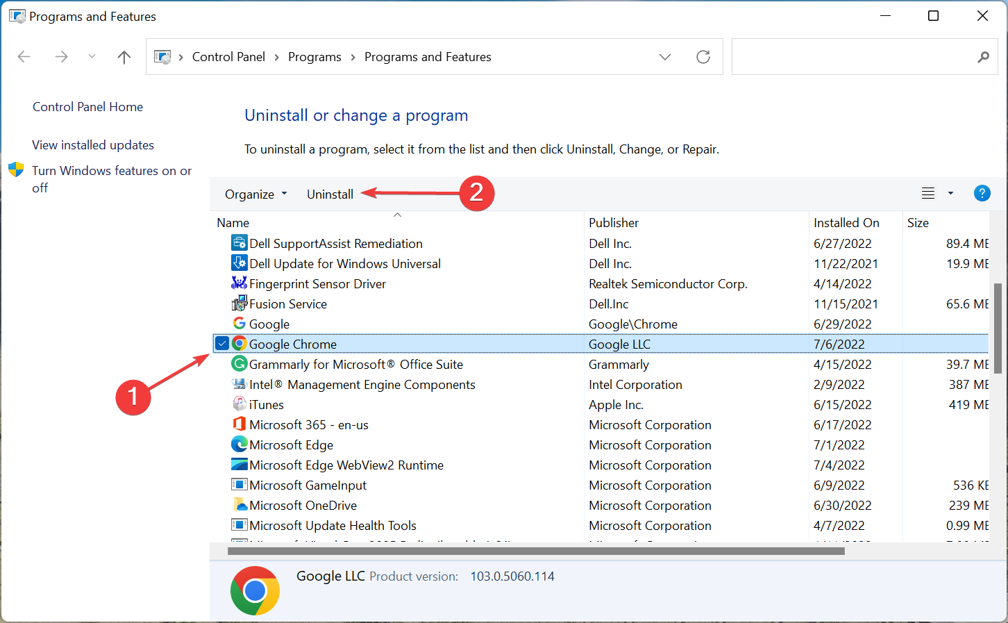This screenshot has width=1008, height=623.
Task: Click the Uninstall button
Action: coord(330,194)
